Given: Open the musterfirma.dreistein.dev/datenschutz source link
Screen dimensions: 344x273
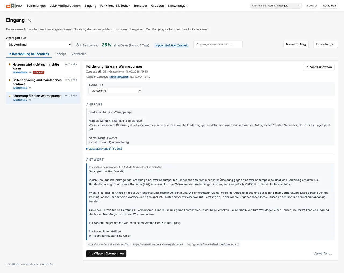Looking at the screenshot, I should click(213, 244).
